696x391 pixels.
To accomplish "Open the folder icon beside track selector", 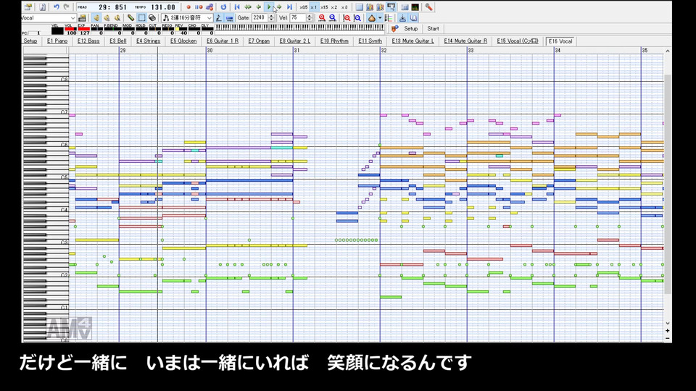I will (x=82, y=17).
